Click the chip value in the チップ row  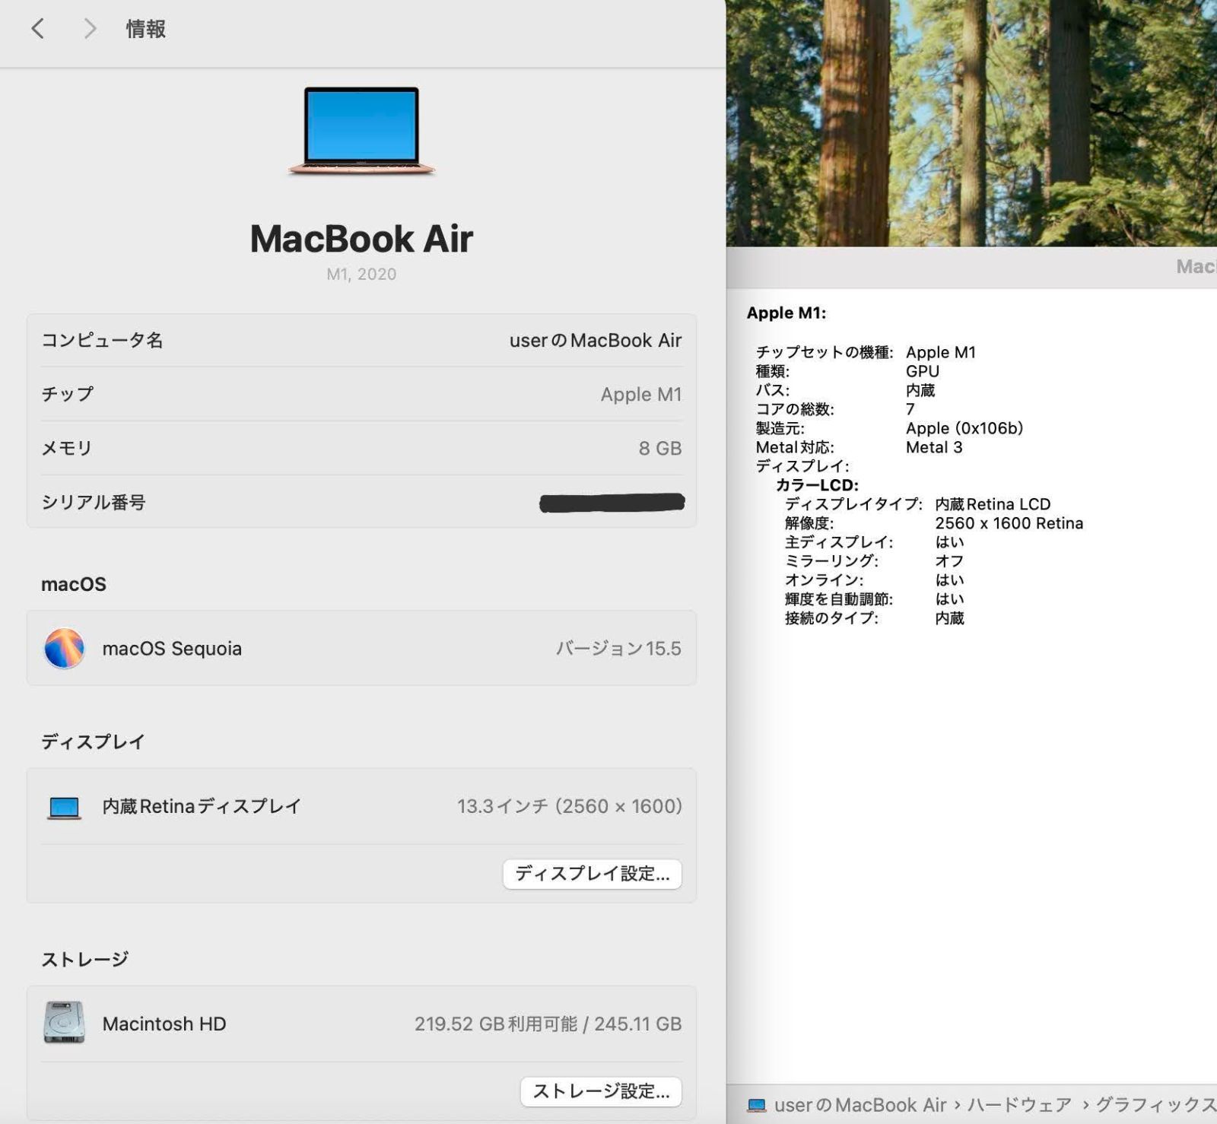tap(641, 394)
